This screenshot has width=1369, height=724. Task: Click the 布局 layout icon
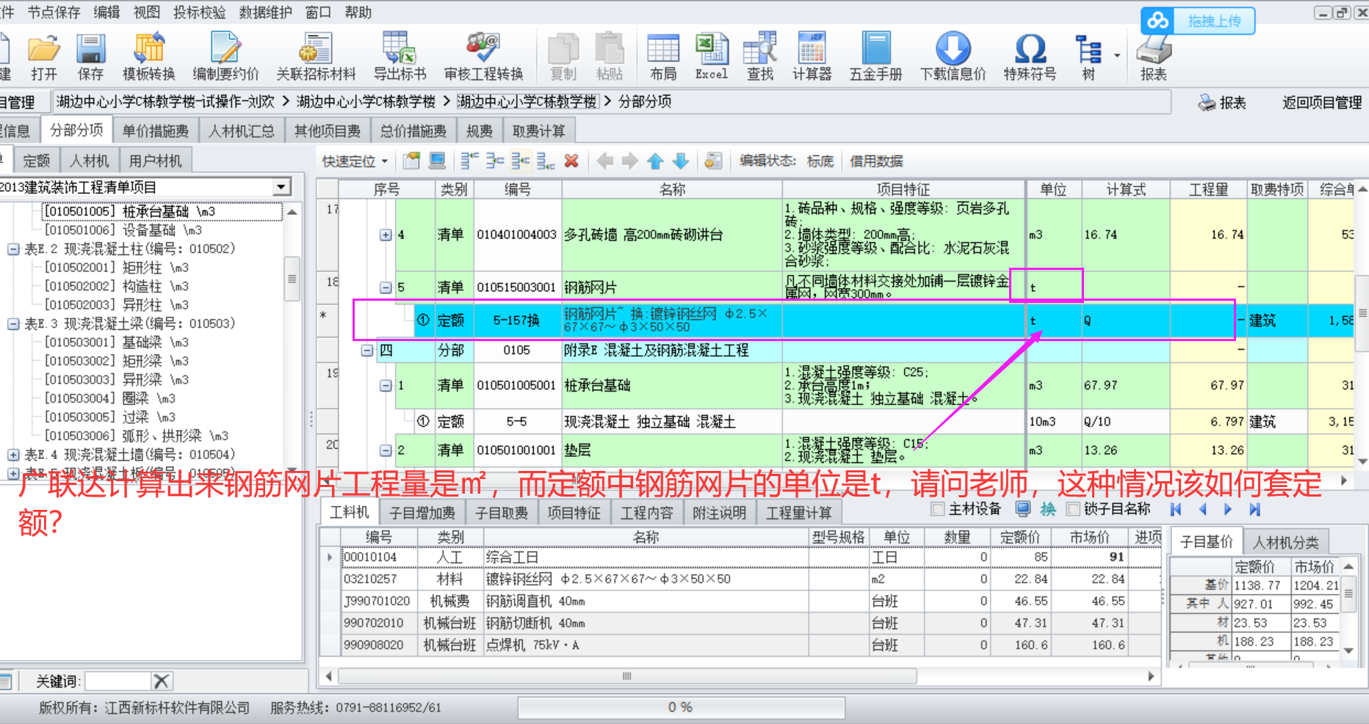tap(663, 56)
